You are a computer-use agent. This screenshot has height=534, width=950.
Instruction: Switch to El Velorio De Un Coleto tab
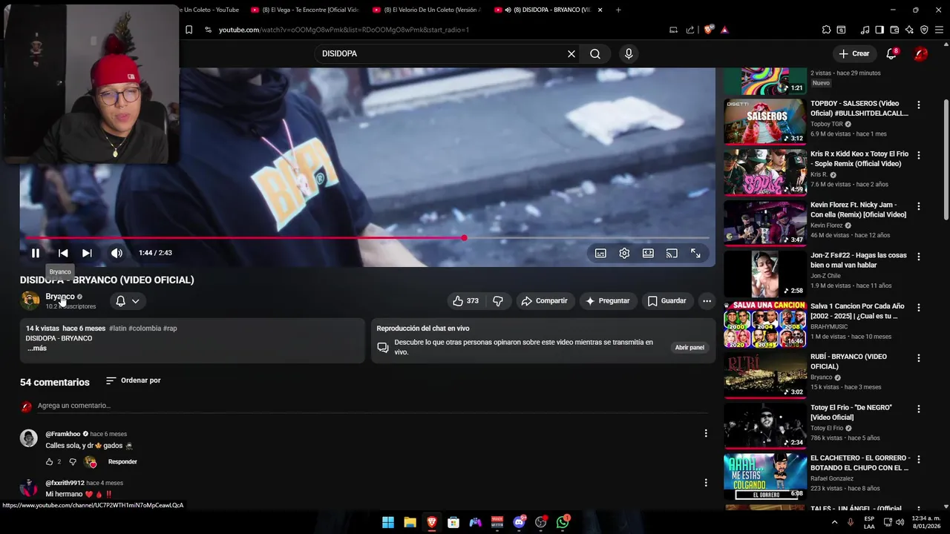426,10
